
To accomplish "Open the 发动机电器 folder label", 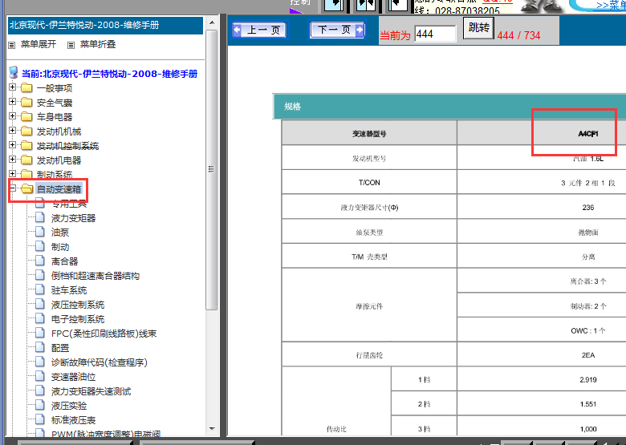I will point(59,160).
